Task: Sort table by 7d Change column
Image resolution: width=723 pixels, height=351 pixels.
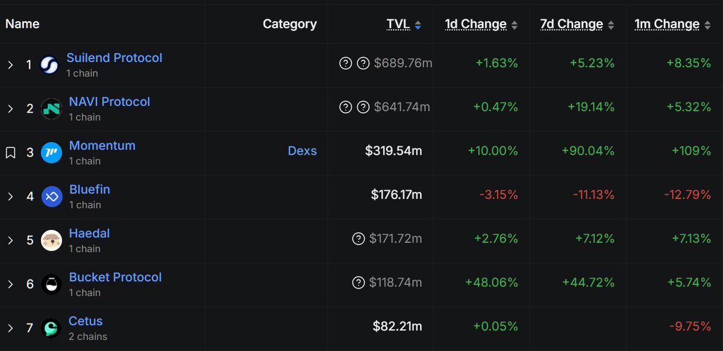Action: click(x=577, y=24)
